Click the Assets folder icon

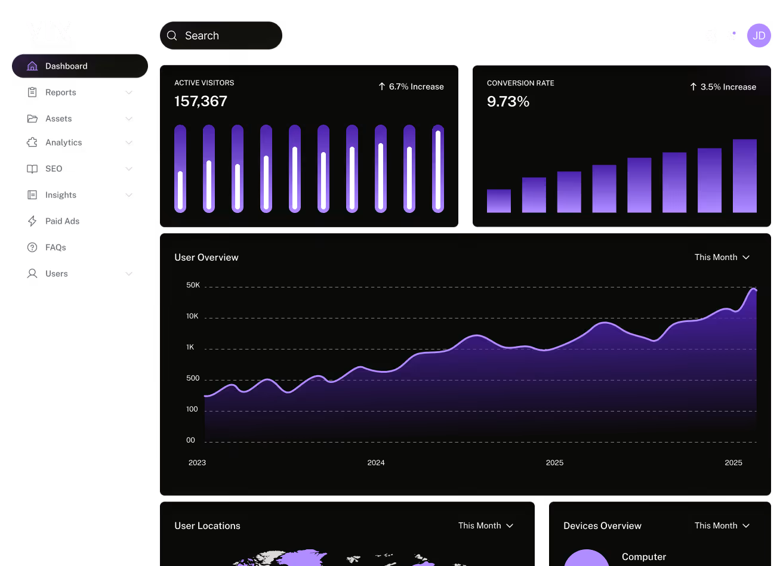point(32,119)
